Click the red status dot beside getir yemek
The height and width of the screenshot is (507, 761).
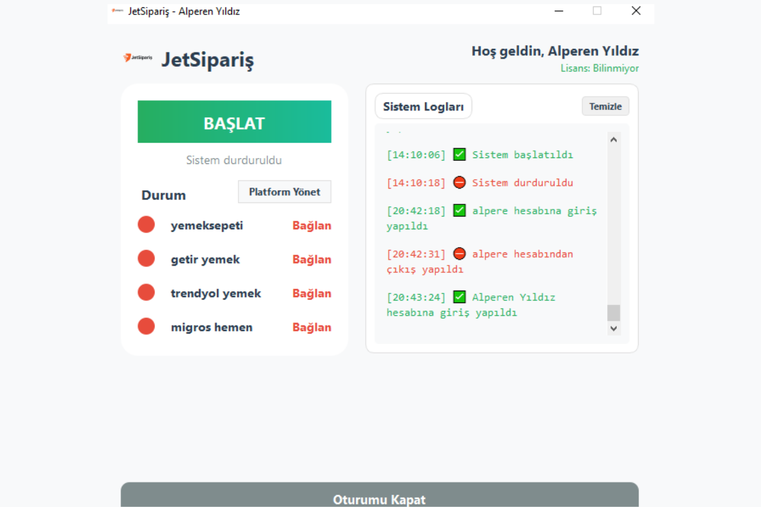point(146,258)
